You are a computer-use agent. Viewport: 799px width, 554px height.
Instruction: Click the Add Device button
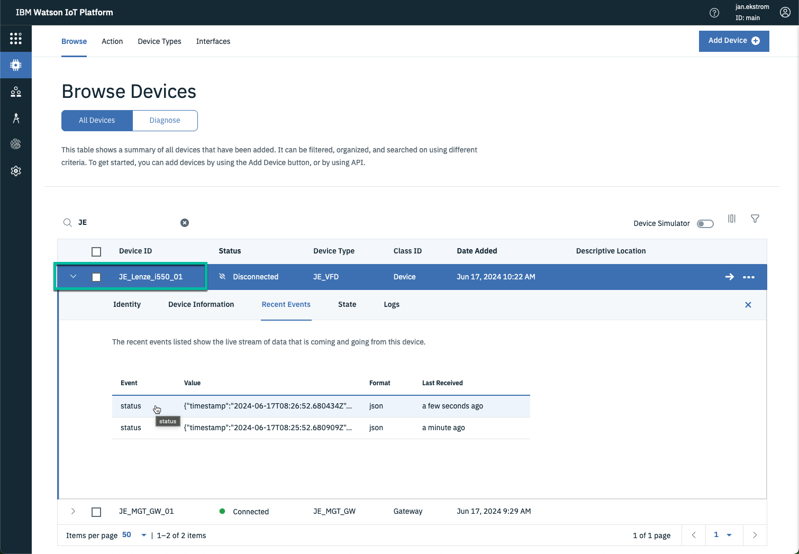[x=734, y=41]
